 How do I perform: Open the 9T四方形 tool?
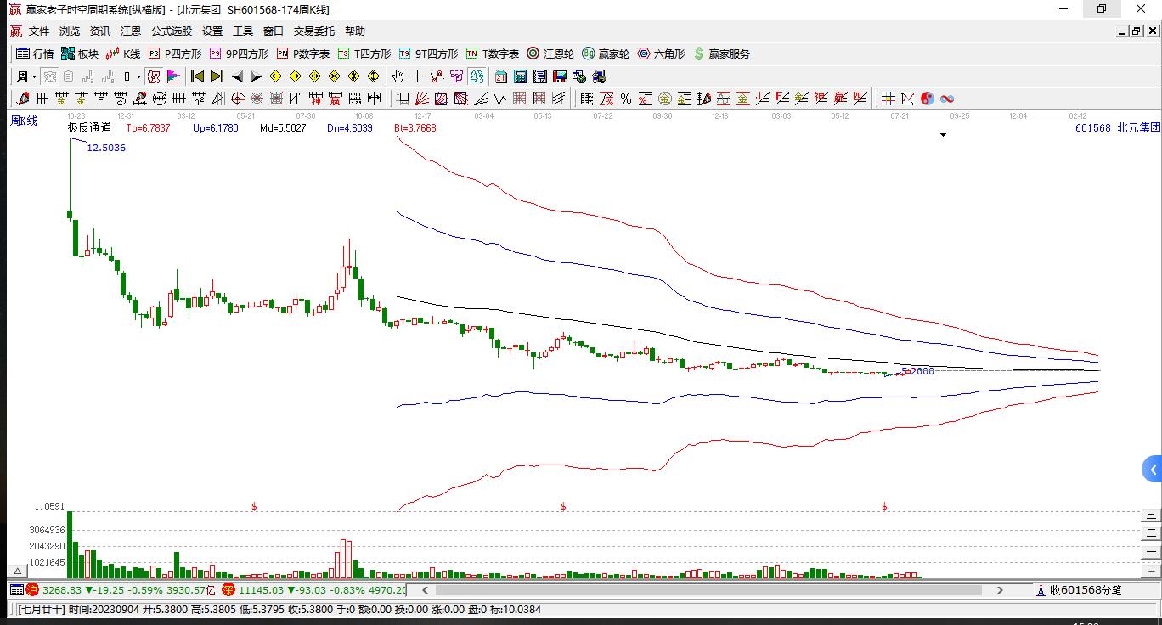pos(428,53)
